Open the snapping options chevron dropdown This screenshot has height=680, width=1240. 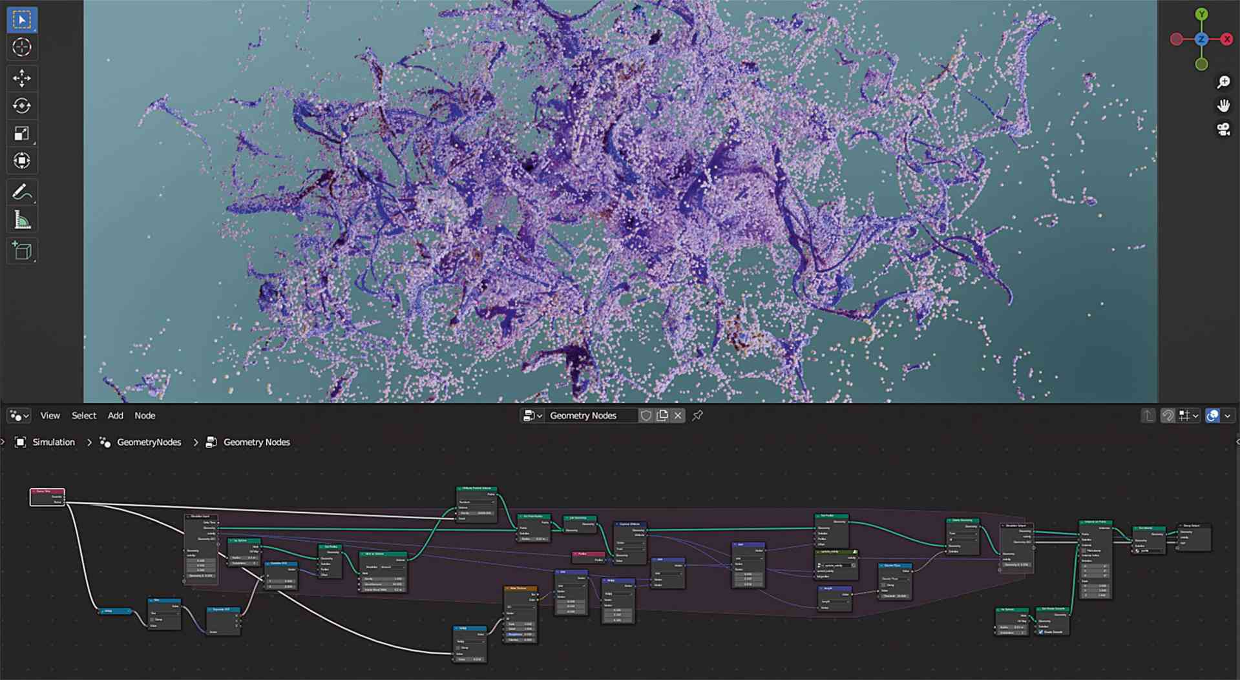coord(1194,415)
